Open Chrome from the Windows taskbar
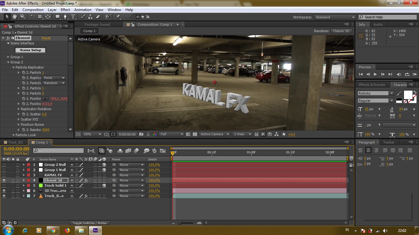The width and height of the screenshot is (419, 235). coord(53,230)
